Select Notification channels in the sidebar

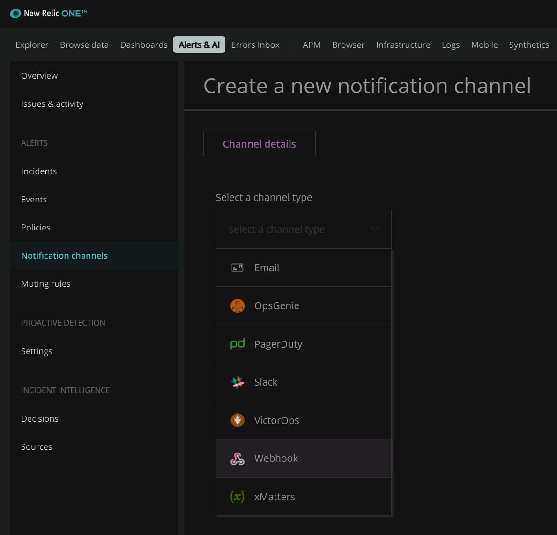(x=94, y=255)
